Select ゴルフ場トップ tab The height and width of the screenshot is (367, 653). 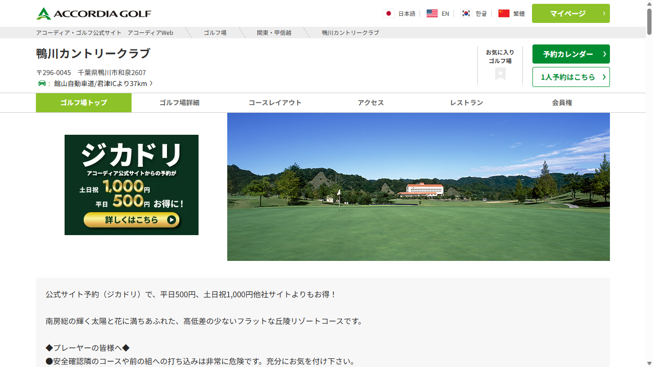coord(84,103)
